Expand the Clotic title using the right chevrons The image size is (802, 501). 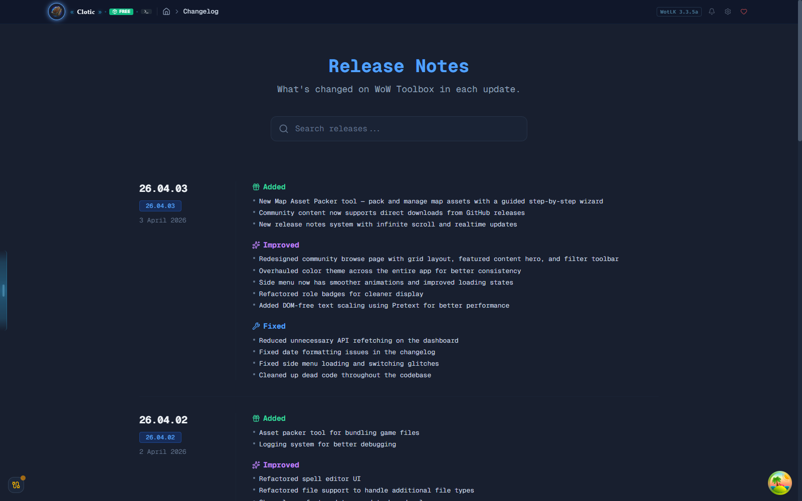100,12
